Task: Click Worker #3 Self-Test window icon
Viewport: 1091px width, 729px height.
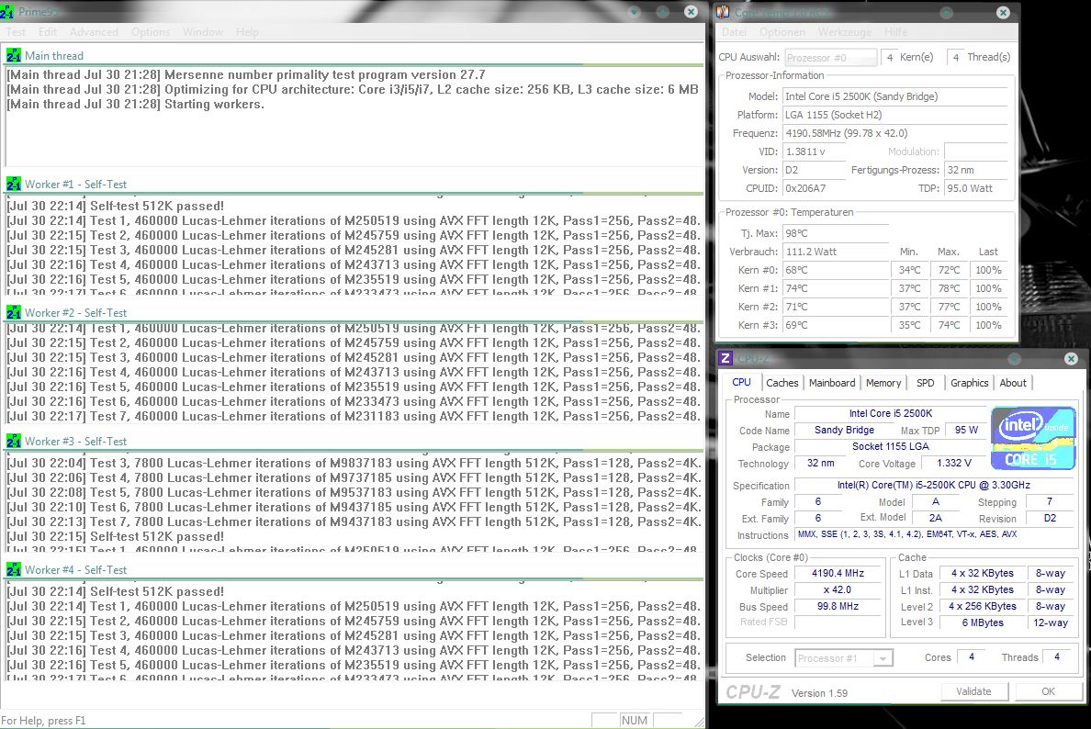Action: [x=13, y=441]
